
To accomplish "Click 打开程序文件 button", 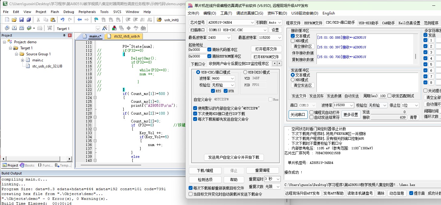I will [266, 49].
